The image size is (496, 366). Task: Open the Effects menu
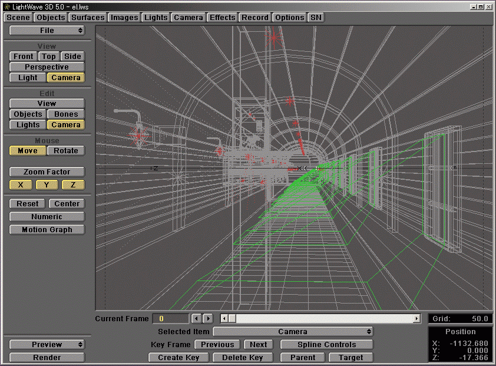(x=222, y=17)
